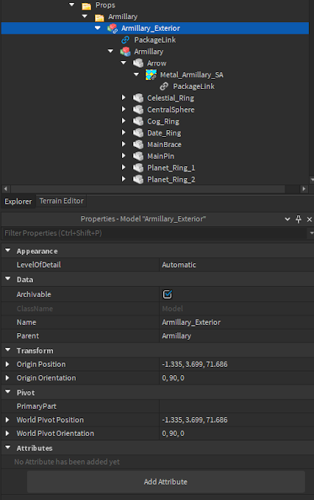Click the nested Armillary model icon
This screenshot has width=314, height=500.
125,51
